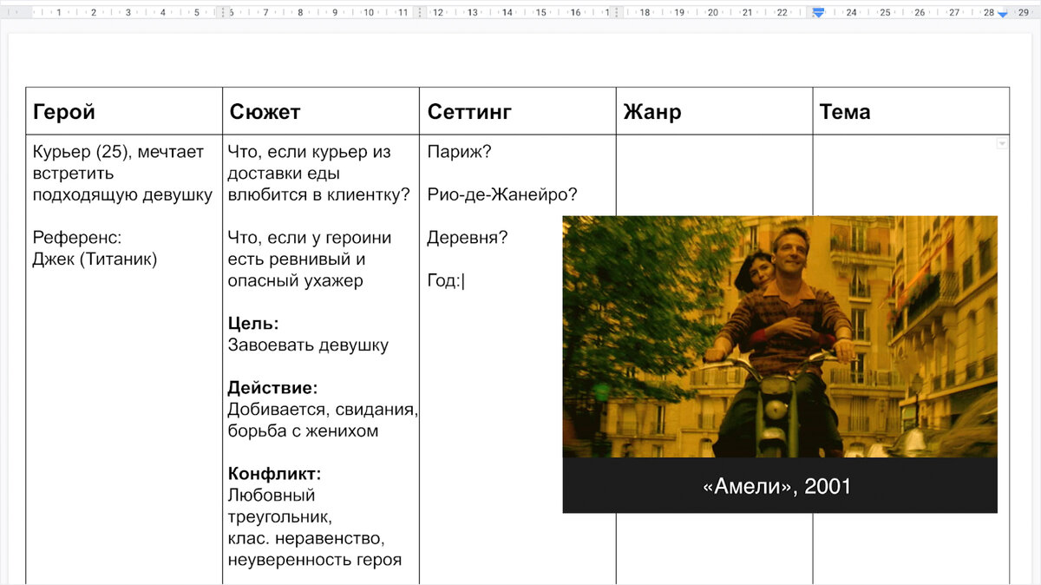Click the text 'Париж?'

[x=460, y=152]
